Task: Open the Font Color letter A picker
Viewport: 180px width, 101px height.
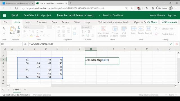Action: point(37,36)
